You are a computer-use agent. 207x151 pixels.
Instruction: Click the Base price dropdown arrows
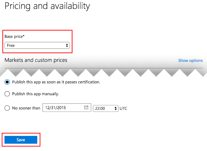(x=67, y=45)
